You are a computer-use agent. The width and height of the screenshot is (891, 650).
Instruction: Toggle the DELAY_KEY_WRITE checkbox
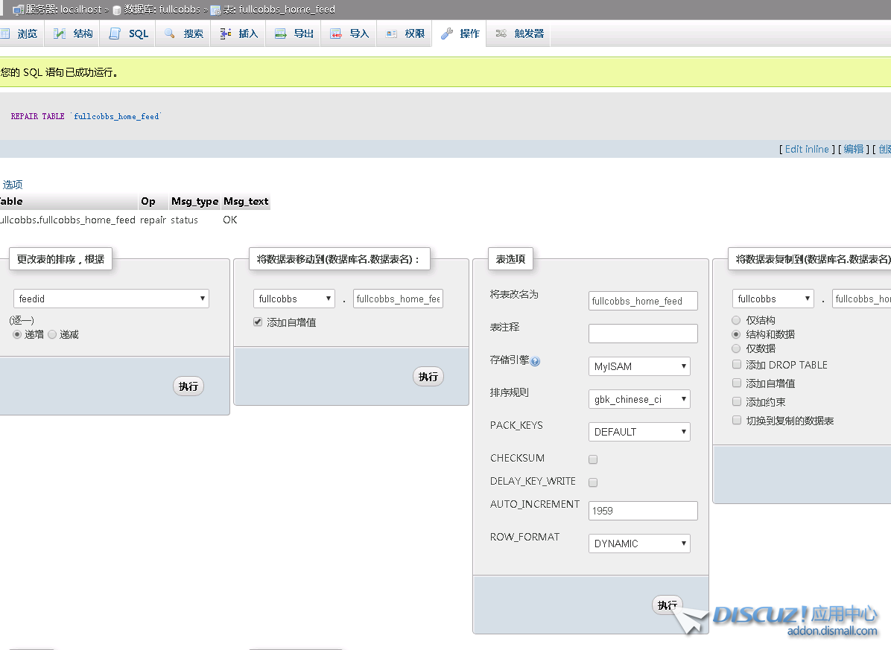[593, 482]
